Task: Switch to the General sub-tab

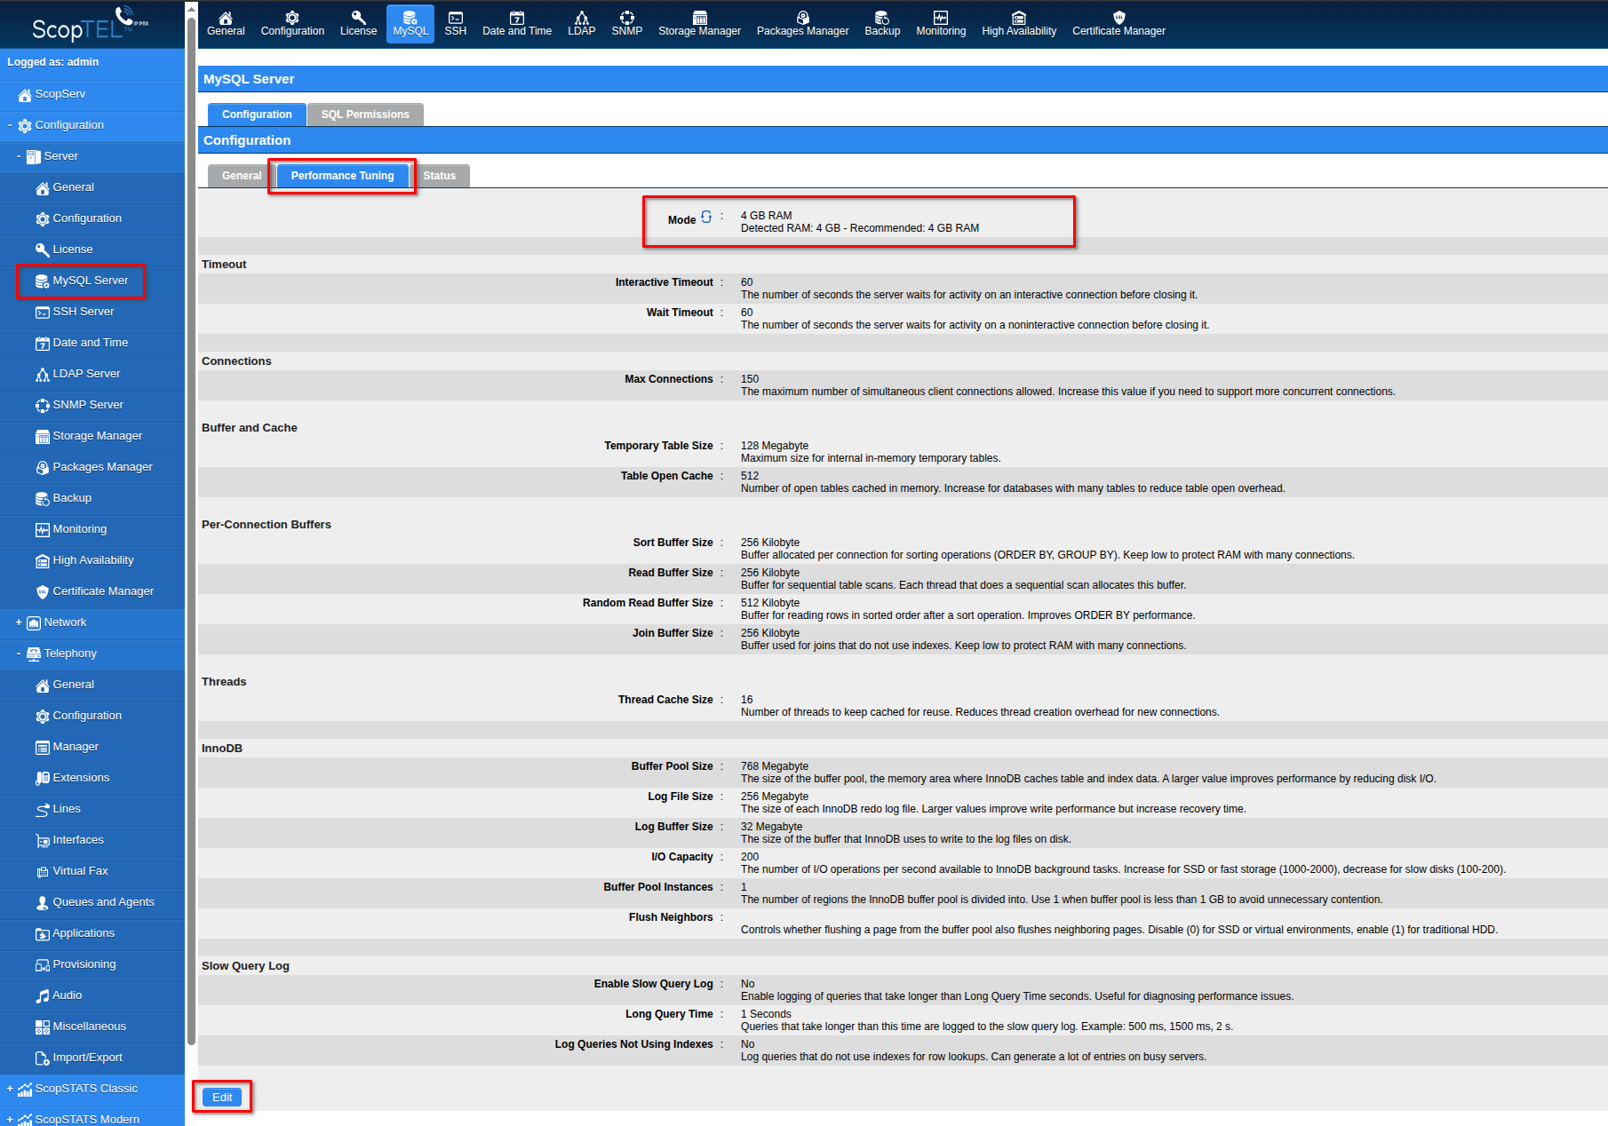Action: (241, 176)
